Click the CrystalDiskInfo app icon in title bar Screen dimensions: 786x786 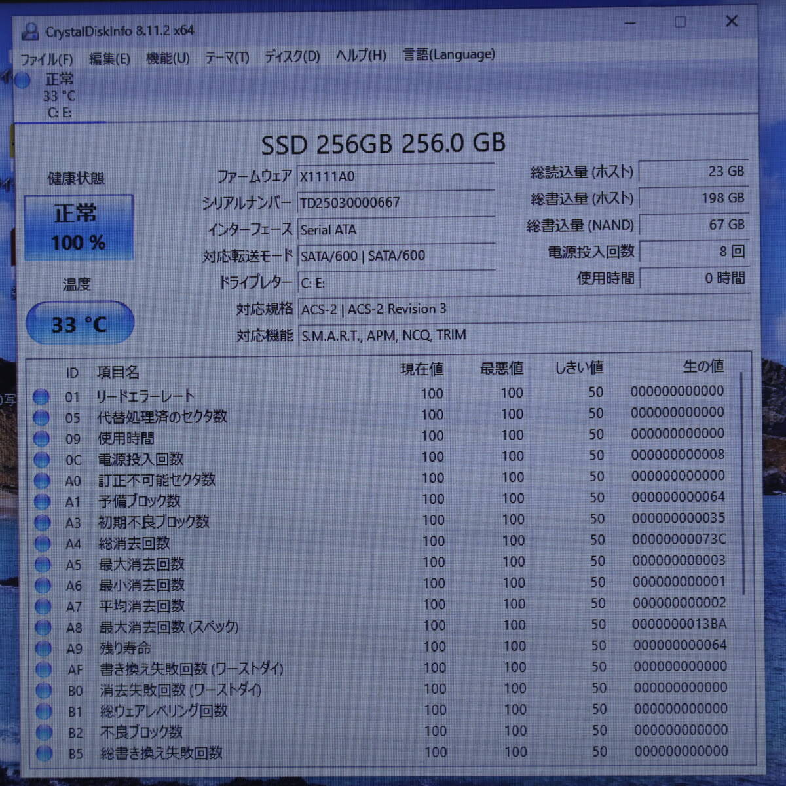pos(30,31)
